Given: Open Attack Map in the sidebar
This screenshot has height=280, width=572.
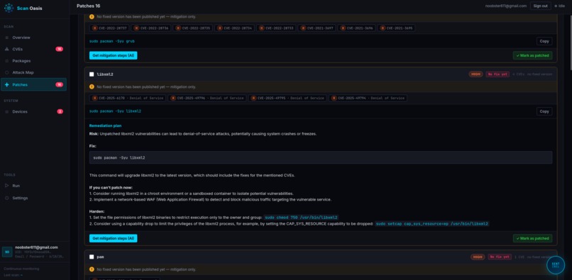Looking at the screenshot, I should click(33, 72).
